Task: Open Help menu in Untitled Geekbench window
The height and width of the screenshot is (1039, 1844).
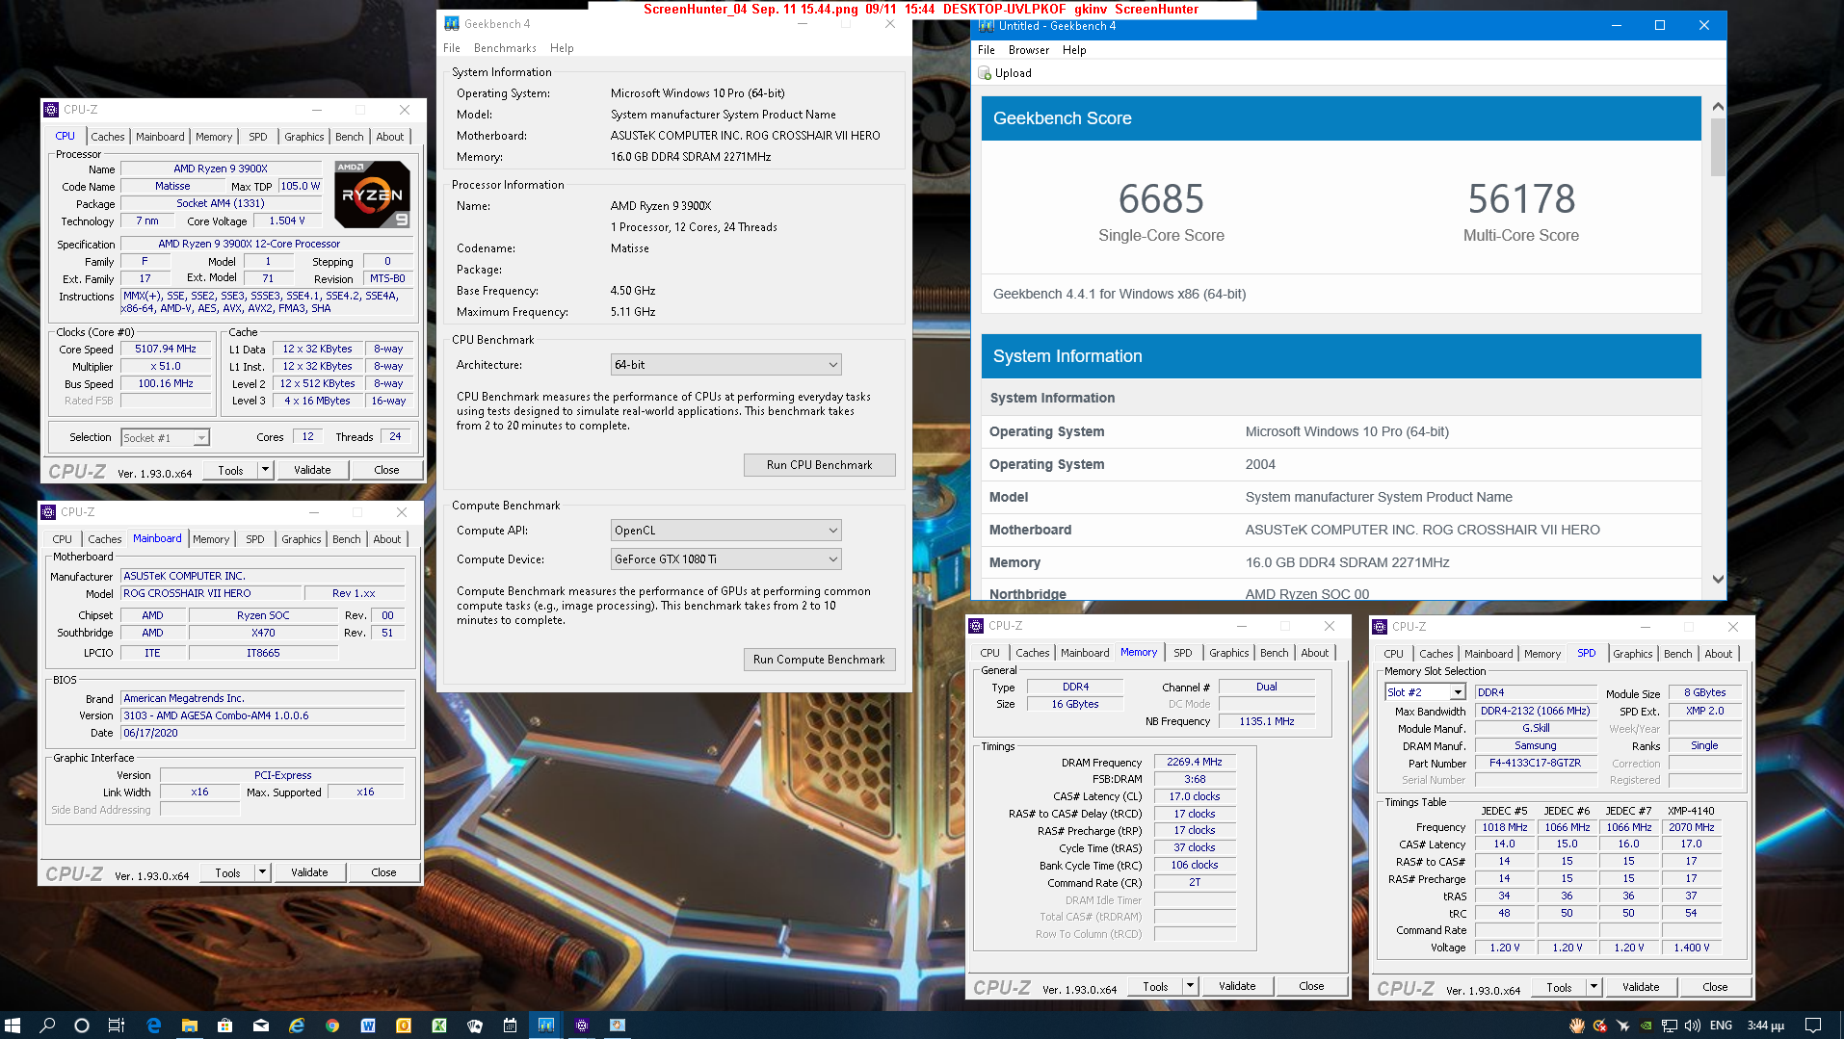Action: (1074, 50)
